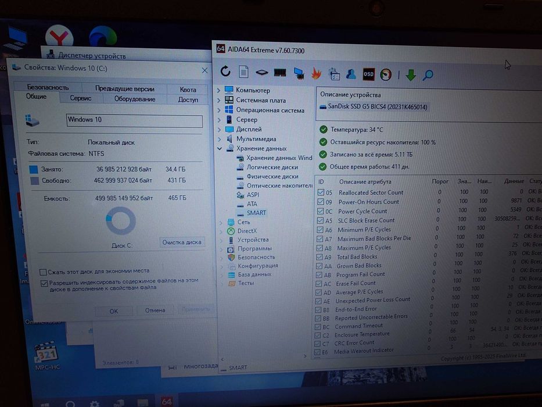Expand the Мультимедиа node arrow
This screenshot has height=407, width=542.
pos(219,139)
